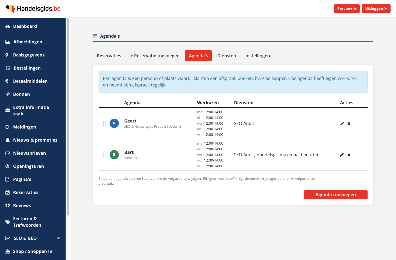Click the Bestellingen basket icon
This screenshot has height=260, width=396.
pos(8,68)
